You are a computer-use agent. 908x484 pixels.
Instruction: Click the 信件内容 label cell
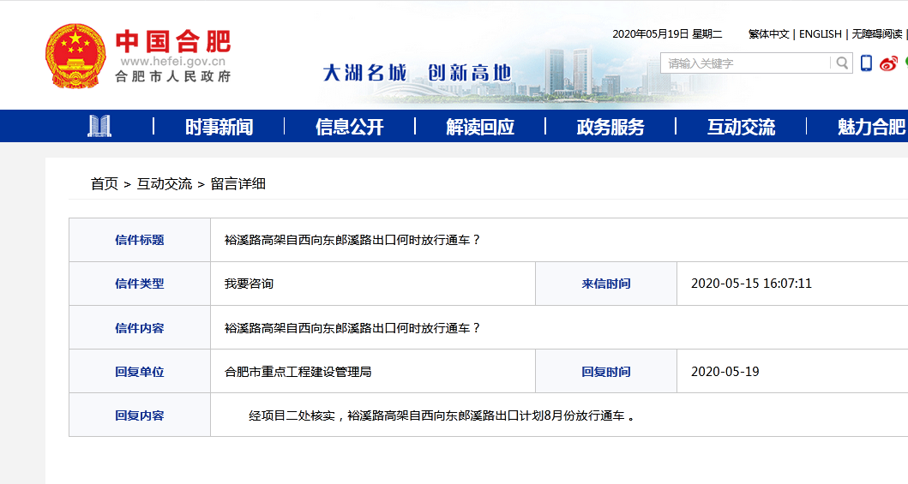tap(140, 328)
